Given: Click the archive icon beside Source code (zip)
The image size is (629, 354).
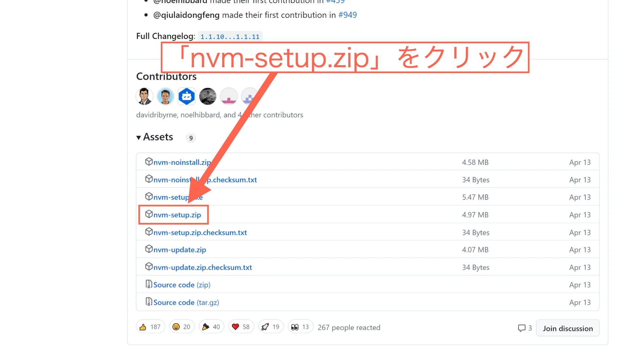Looking at the screenshot, I should (x=149, y=284).
